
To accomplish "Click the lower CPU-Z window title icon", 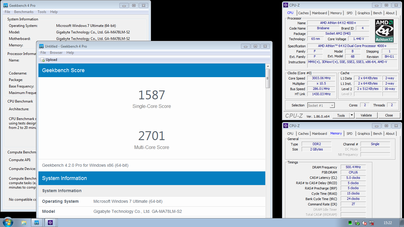I will coord(285,126).
